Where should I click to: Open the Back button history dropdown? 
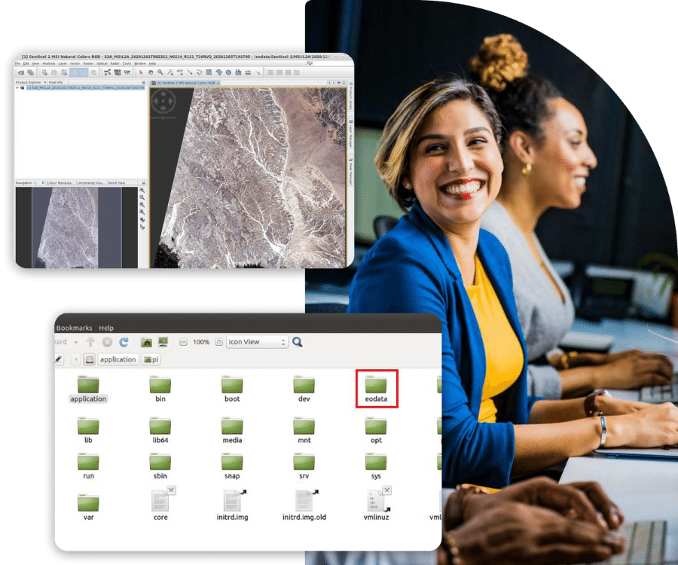tap(76, 341)
